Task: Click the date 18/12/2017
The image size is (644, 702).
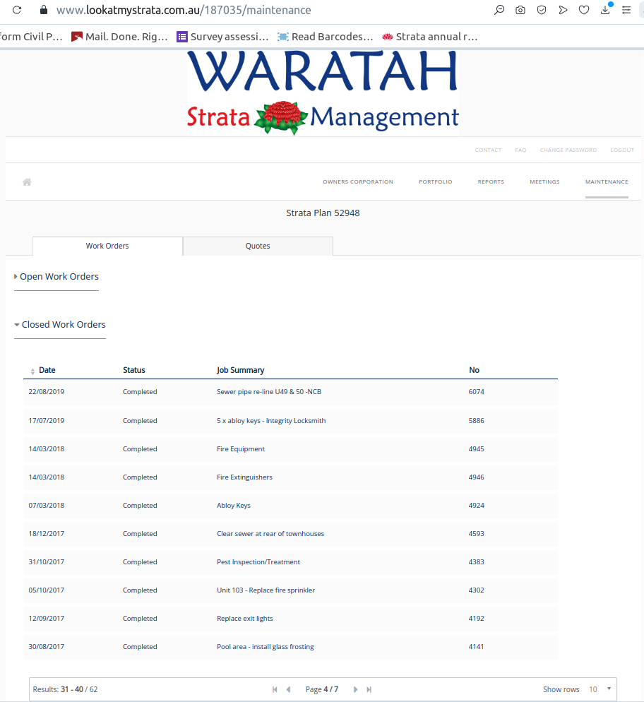Action: click(47, 534)
